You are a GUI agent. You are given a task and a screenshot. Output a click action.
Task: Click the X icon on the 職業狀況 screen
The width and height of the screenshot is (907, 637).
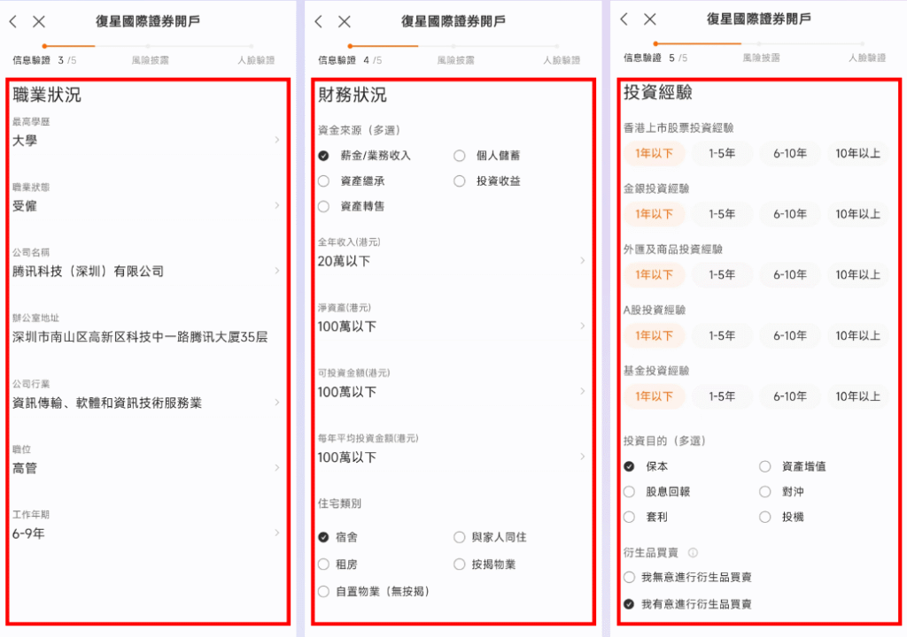(39, 19)
